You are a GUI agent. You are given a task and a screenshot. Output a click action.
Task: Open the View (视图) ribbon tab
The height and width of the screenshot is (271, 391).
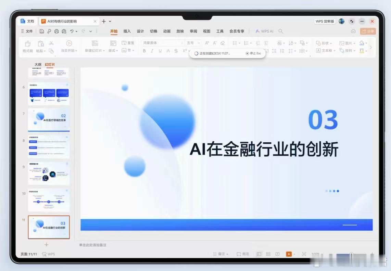coord(206,31)
